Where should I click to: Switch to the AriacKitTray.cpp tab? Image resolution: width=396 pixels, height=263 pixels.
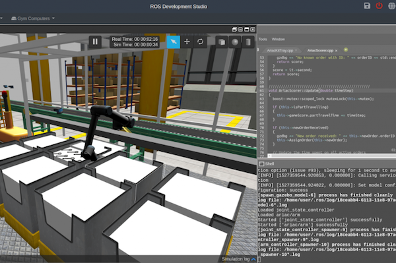point(280,51)
